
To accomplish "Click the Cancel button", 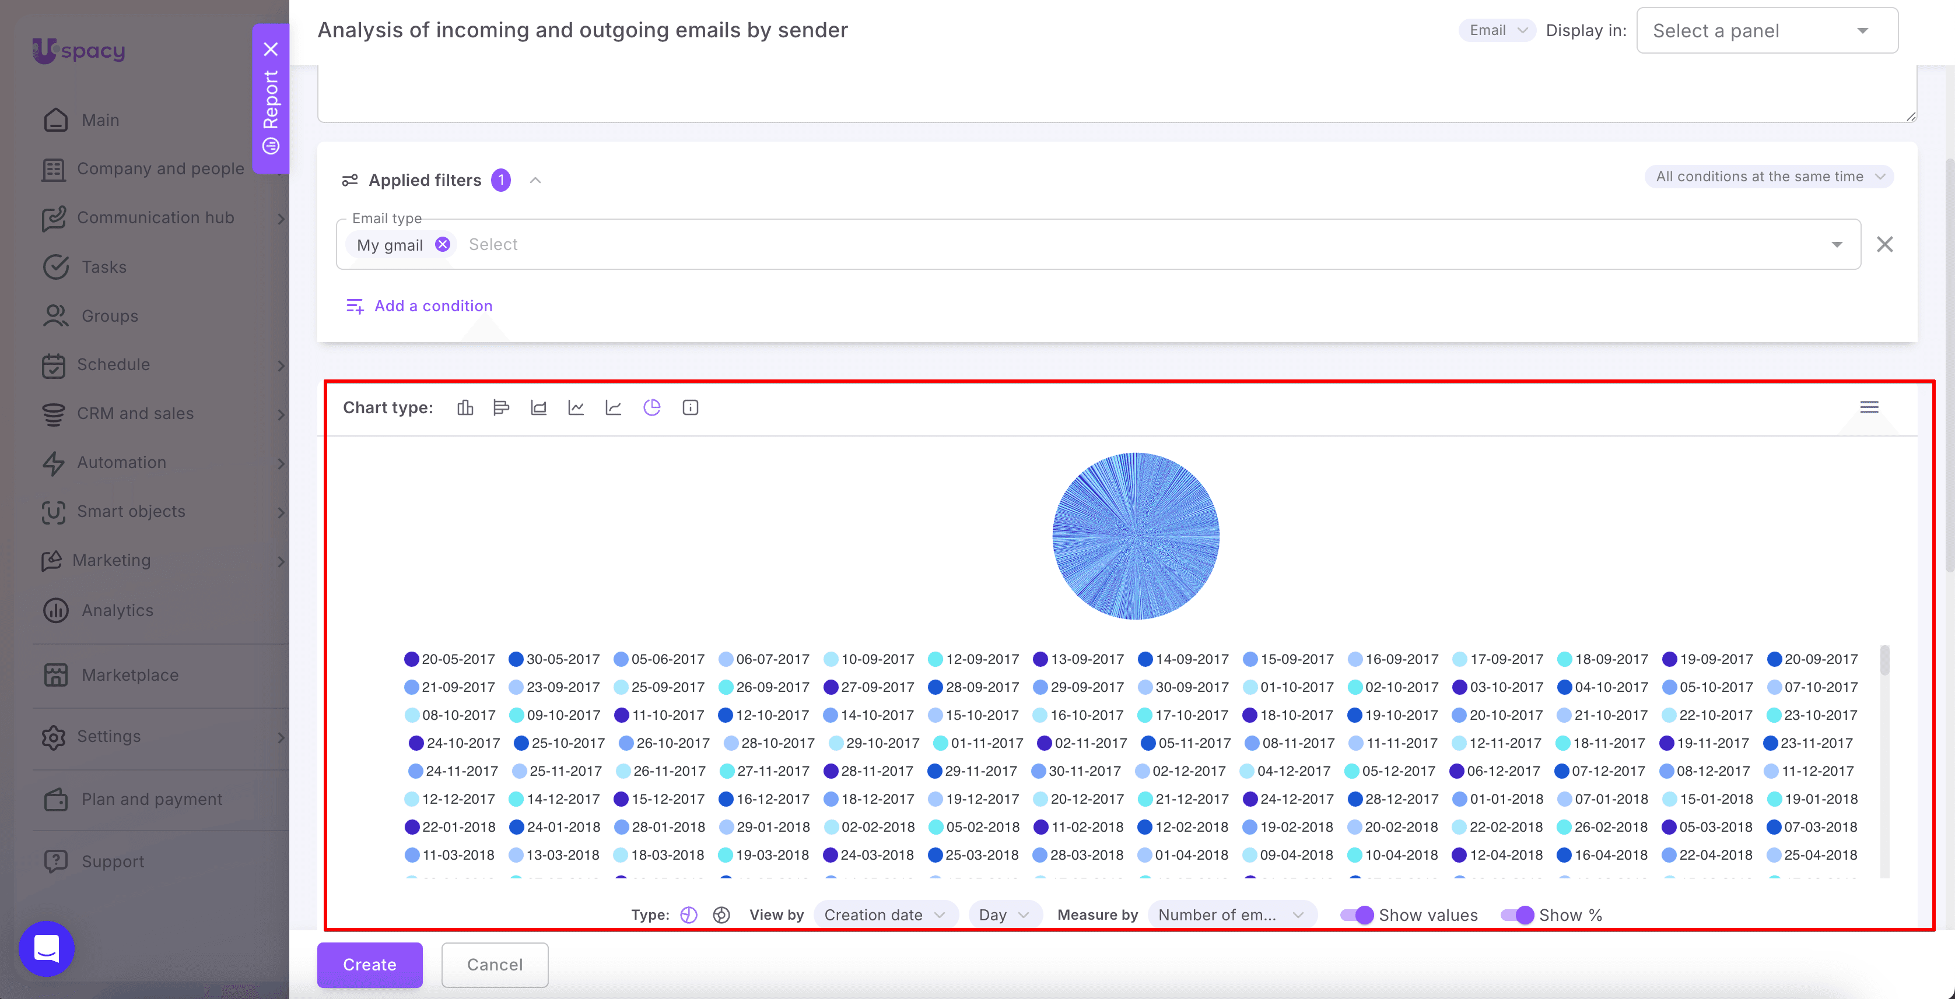I will click(495, 964).
